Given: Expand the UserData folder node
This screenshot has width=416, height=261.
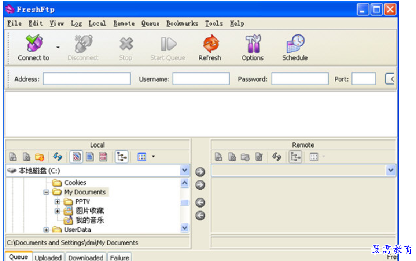Looking at the screenshot, I should 46,230.
